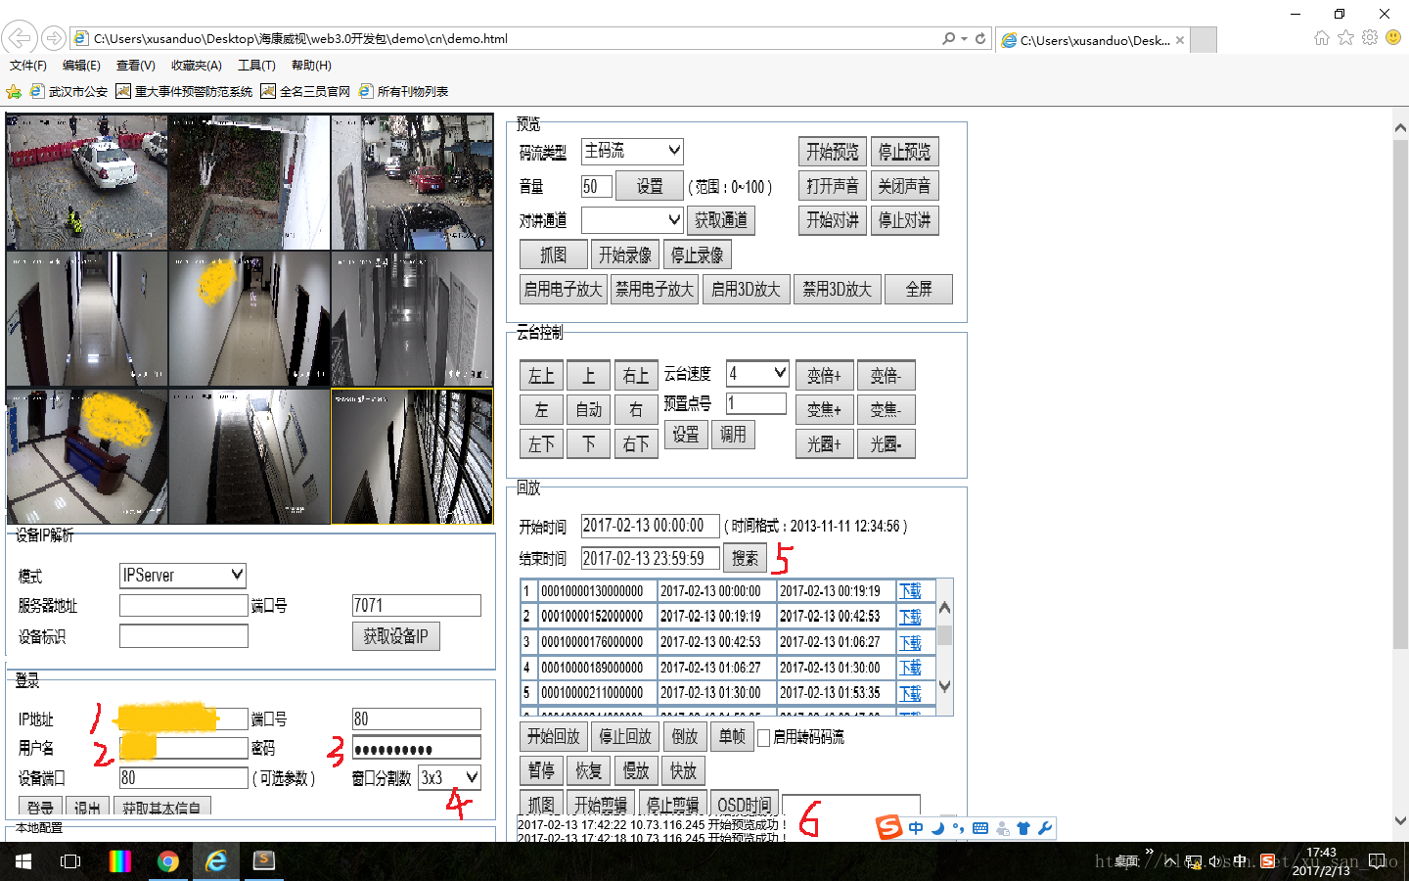Open the 收藏夹(A) menu
1409x881 pixels.
196,66
